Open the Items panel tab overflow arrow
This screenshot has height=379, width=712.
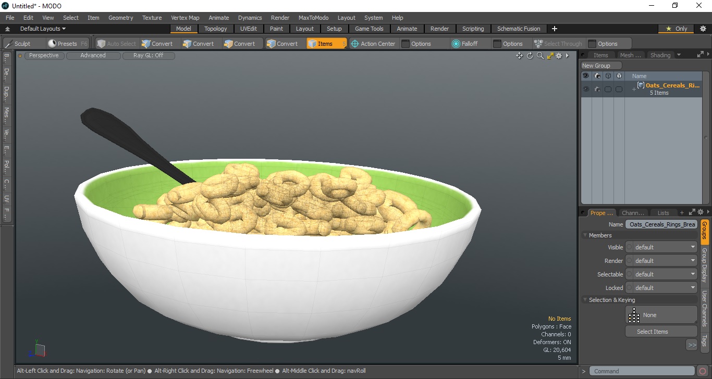pos(679,55)
